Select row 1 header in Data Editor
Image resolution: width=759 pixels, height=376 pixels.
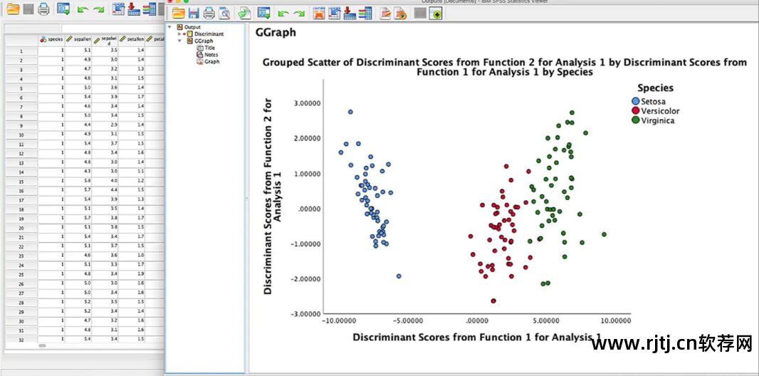[21, 51]
